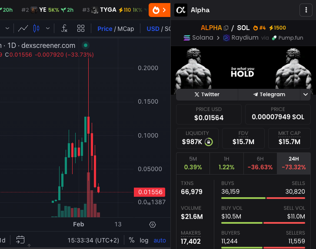Viewport: 316px width, 249px height.
Task: Click the buy vol versus sell vol bar
Action: click(263, 223)
